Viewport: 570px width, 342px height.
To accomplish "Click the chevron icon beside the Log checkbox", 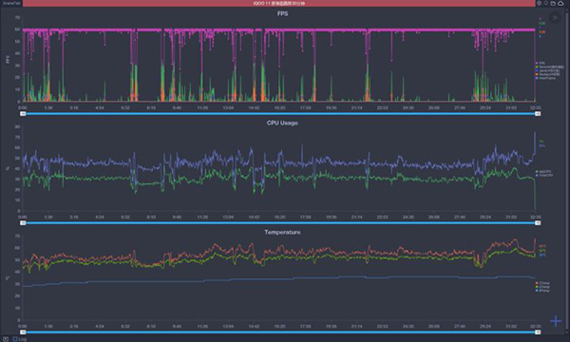I will click(6, 339).
